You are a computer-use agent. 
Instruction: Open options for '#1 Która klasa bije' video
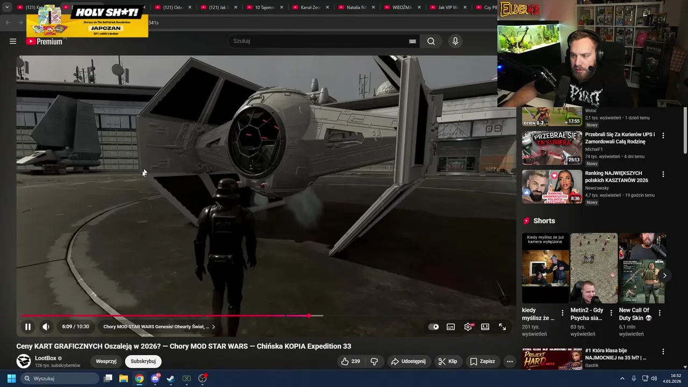pyautogui.click(x=663, y=352)
